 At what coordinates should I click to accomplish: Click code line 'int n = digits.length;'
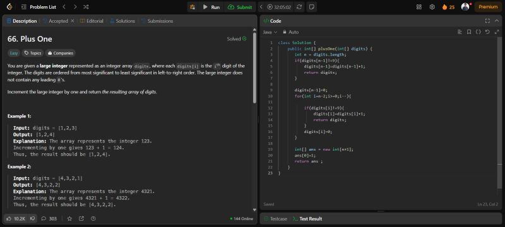(321, 55)
